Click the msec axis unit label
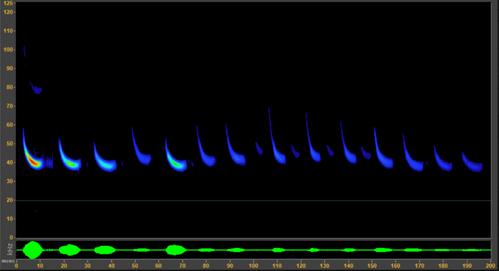 pos(7,261)
